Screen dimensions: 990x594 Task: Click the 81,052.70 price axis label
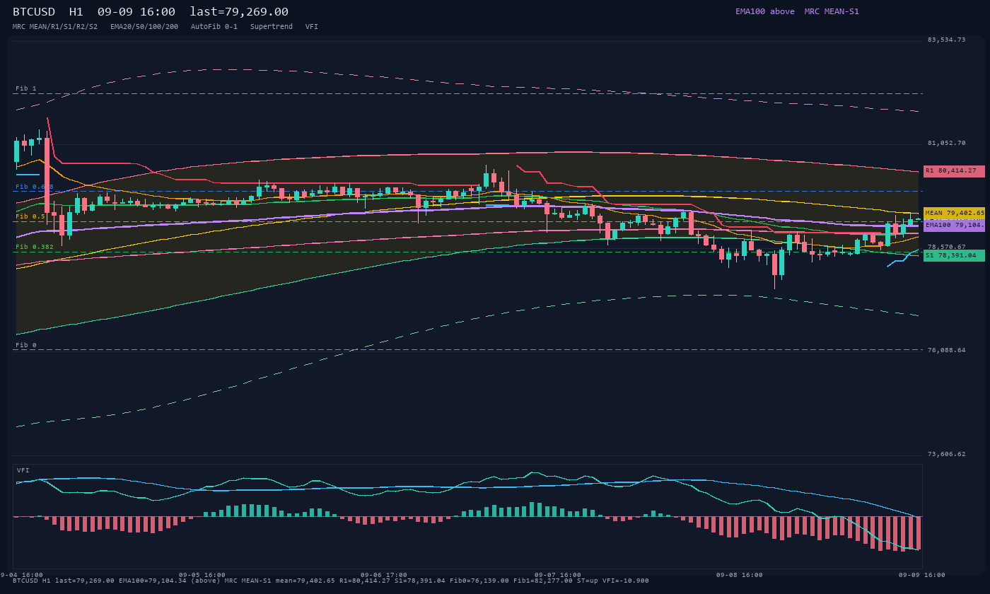coord(946,143)
